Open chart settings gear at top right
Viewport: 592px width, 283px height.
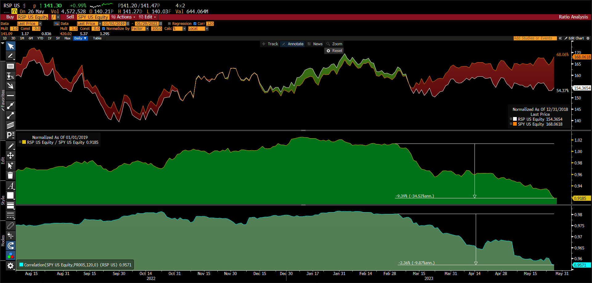click(588, 38)
